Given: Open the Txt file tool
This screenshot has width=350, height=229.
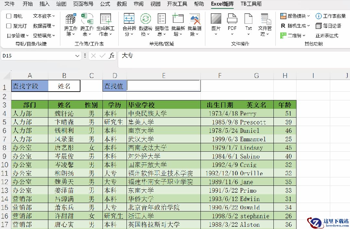Looking at the screenshot, I should pos(248,25).
